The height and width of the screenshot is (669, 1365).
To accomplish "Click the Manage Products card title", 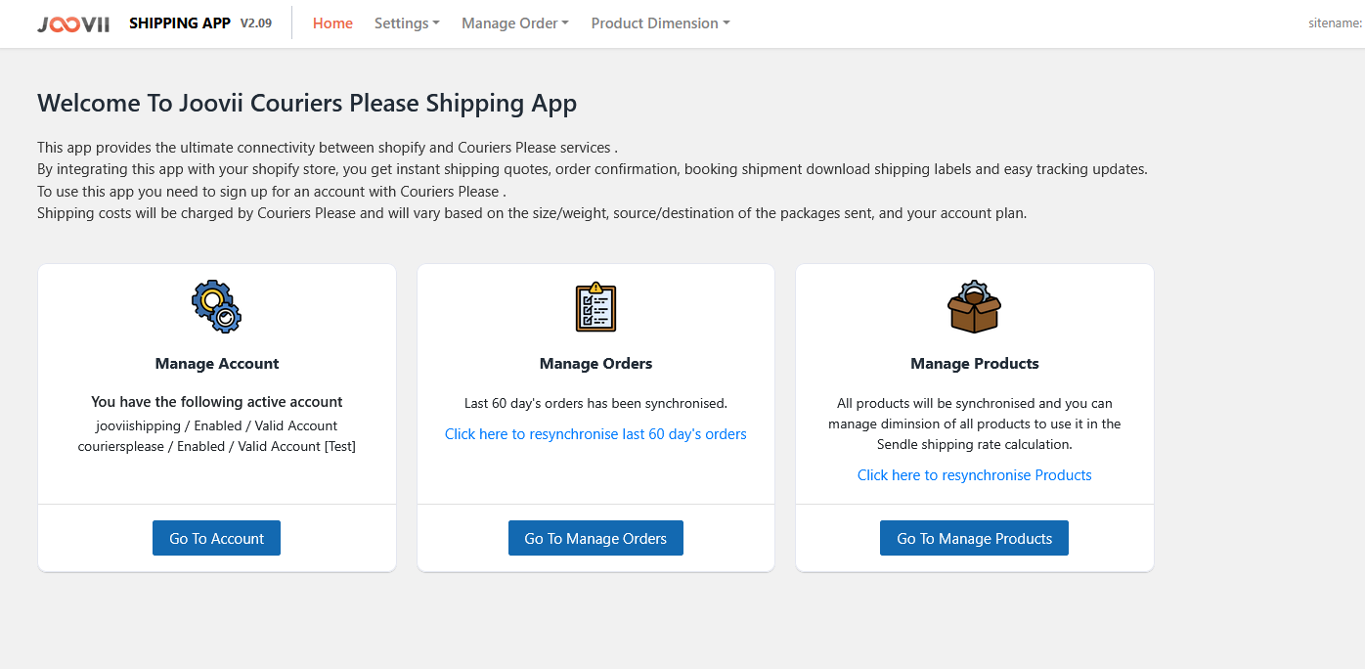I will coord(975,364).
